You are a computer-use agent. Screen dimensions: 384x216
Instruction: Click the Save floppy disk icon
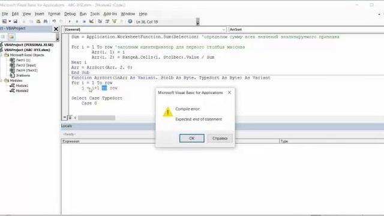[x=15, y=22]
